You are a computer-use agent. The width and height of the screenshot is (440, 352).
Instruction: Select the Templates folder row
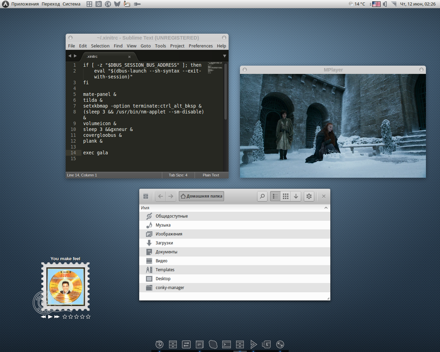tap(234, 270)
